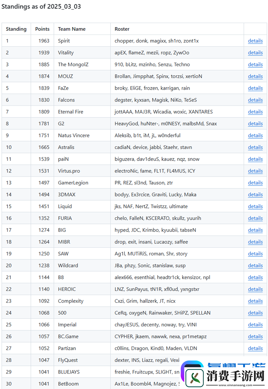
Task: Select the team name BetBoom
Action: [x=68, y=384]
